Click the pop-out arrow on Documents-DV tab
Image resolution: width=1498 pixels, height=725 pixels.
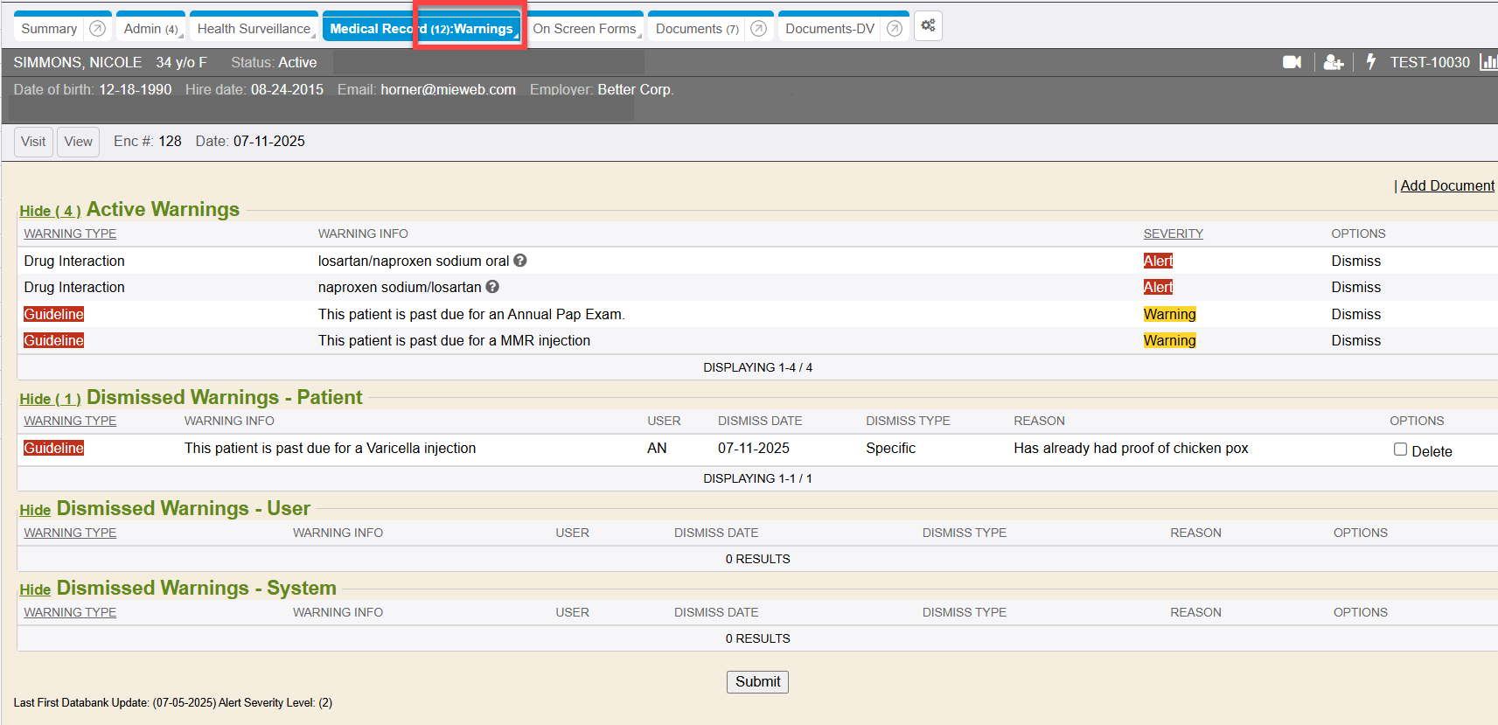(x=894, y=29)
